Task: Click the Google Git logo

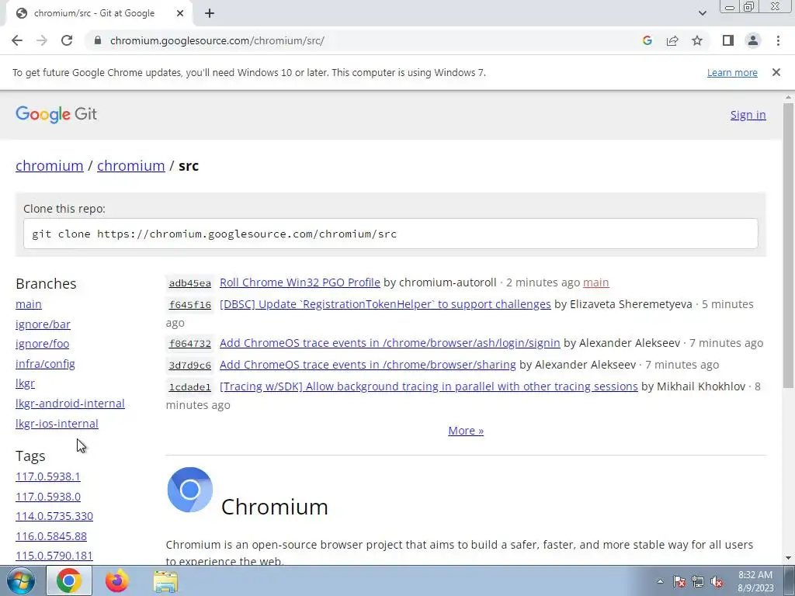Action: coord(56,115)
